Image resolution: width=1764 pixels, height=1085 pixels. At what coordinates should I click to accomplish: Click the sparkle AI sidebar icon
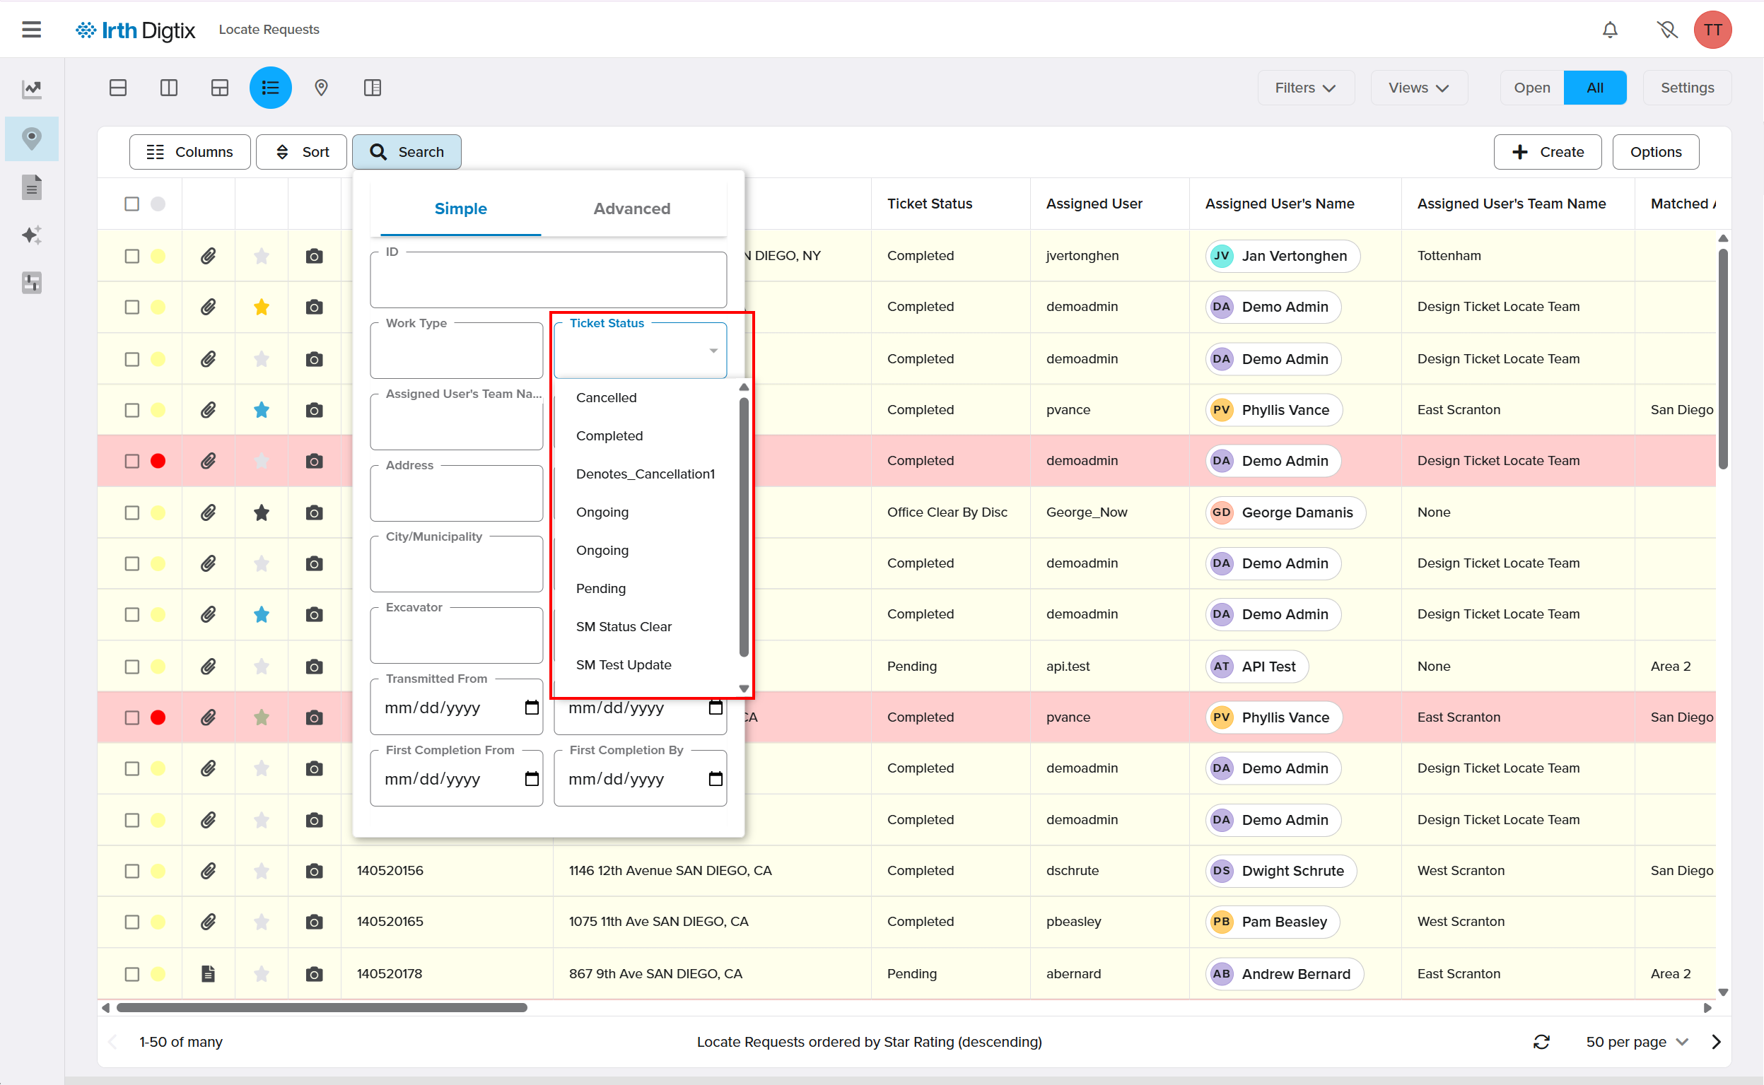(x=32, y=235)
